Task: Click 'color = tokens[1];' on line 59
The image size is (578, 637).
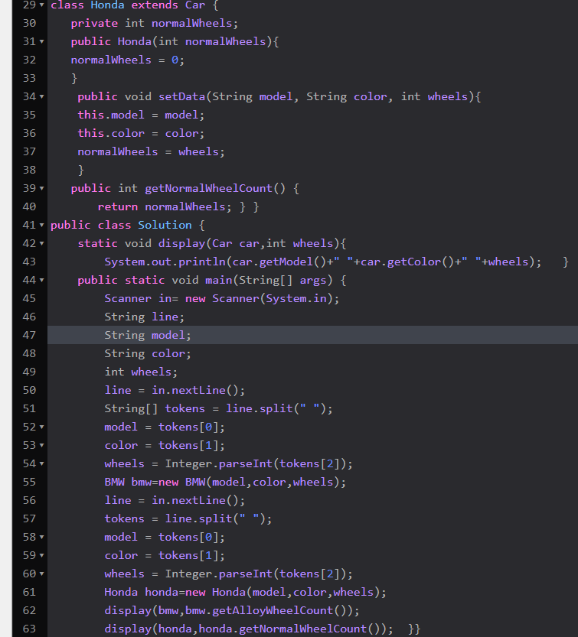Action: coord(165,555)
